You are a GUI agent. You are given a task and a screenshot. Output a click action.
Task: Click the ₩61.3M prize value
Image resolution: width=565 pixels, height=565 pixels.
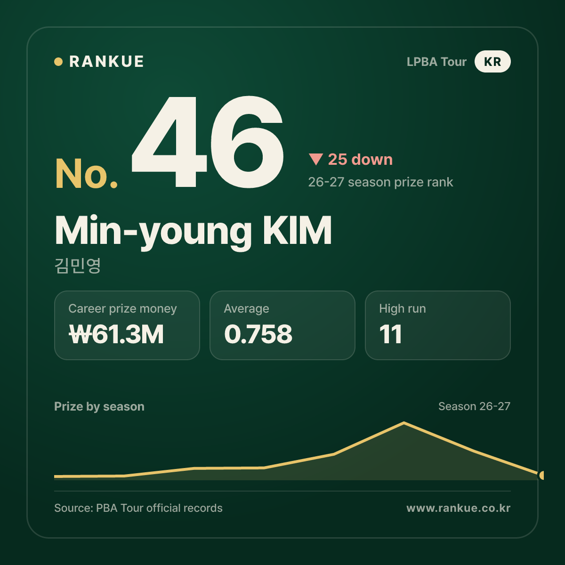point(116,334)
